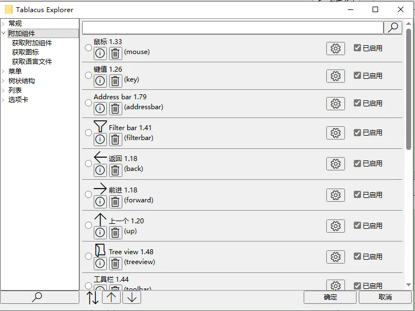The image size is (415, 311).
Task: Open 获取语言文件 in the tree
Action: coord(32,62)
